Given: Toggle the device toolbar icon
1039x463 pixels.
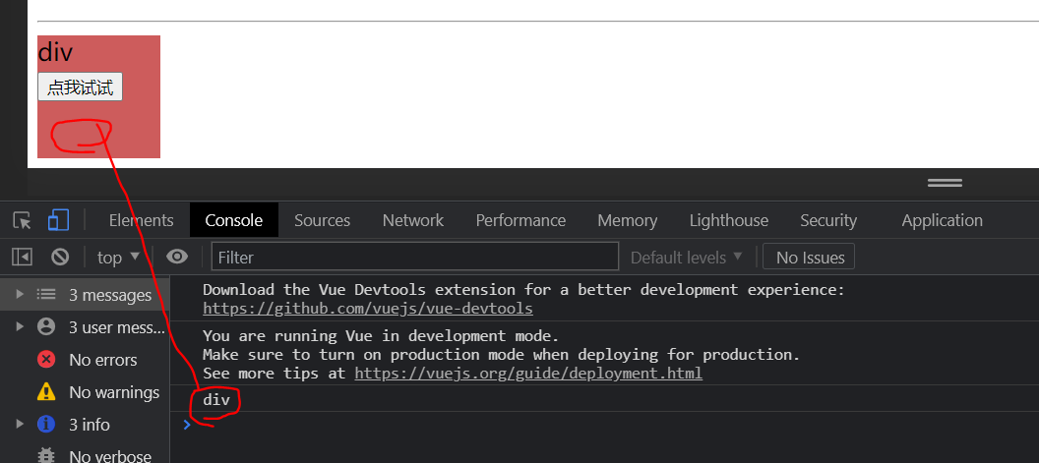Looking at the screenshot, I should 58,220.
